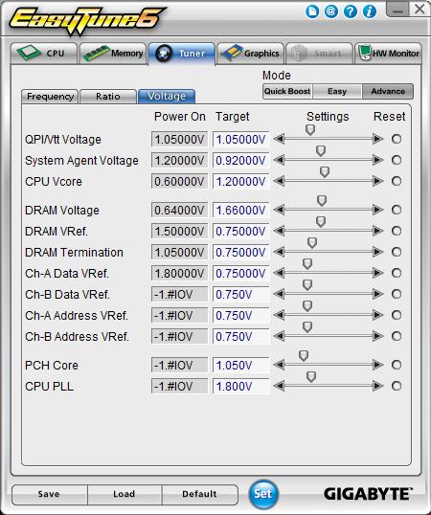Viewport: 431px width, 515px height.
Task: Select reset radio for DRAM Termination
Action: coord(397,252)
